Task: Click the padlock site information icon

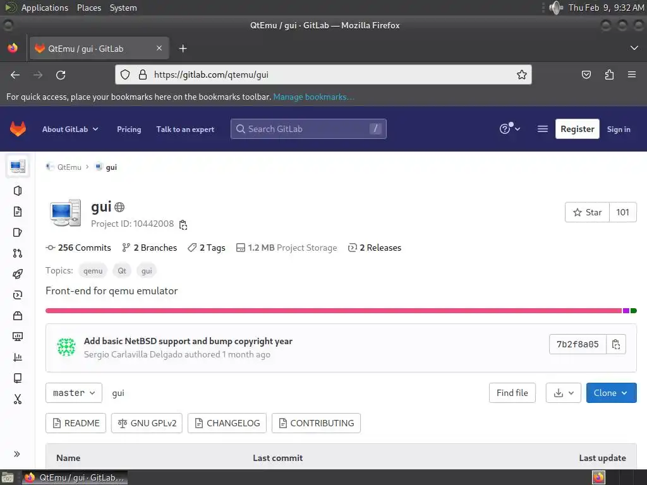Action: [x=143, y=75]
